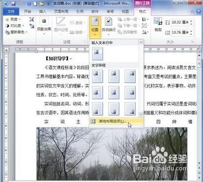
Task: Click 下移一层 send backward
Action: (128, 26)
